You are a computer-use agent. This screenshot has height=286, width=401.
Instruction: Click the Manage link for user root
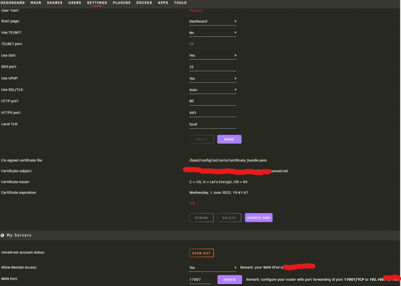pyautogui.click(x=196, y=10)
